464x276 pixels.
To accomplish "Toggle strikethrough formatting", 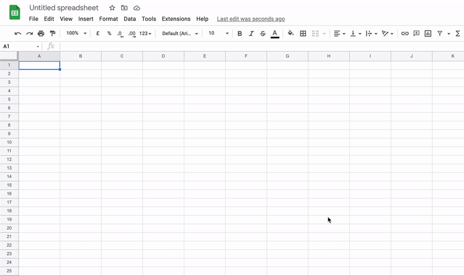I will pos(263,34).
